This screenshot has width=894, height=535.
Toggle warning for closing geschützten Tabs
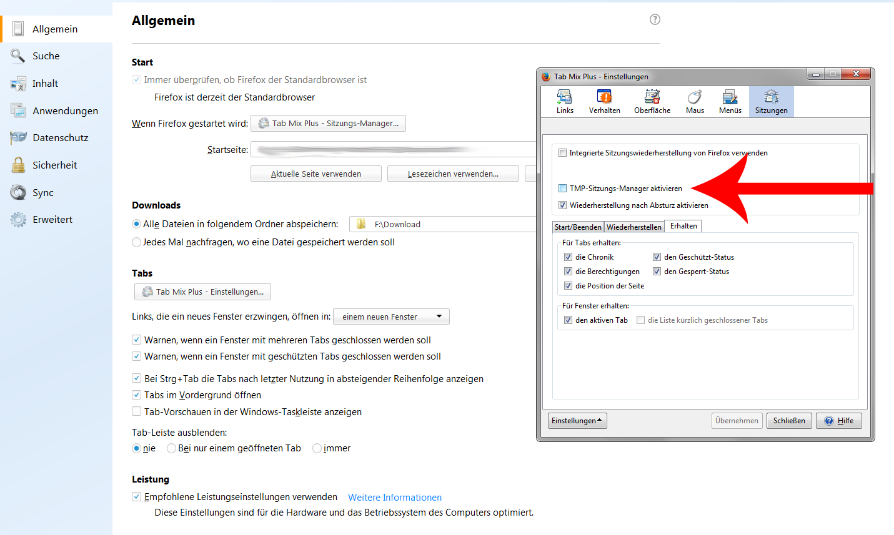point(136,356)
